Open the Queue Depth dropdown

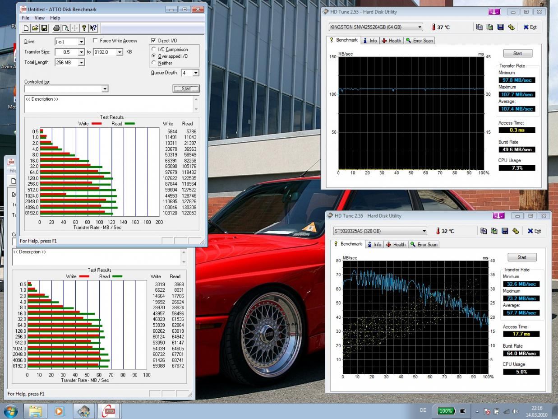[x=196, y=73]
